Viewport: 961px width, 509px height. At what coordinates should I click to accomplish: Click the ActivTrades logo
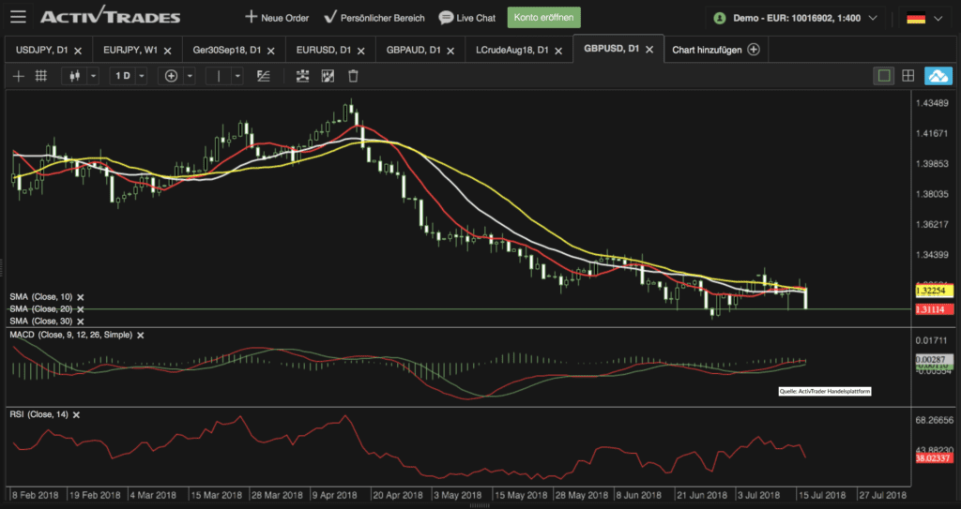(x=111, y=16)
